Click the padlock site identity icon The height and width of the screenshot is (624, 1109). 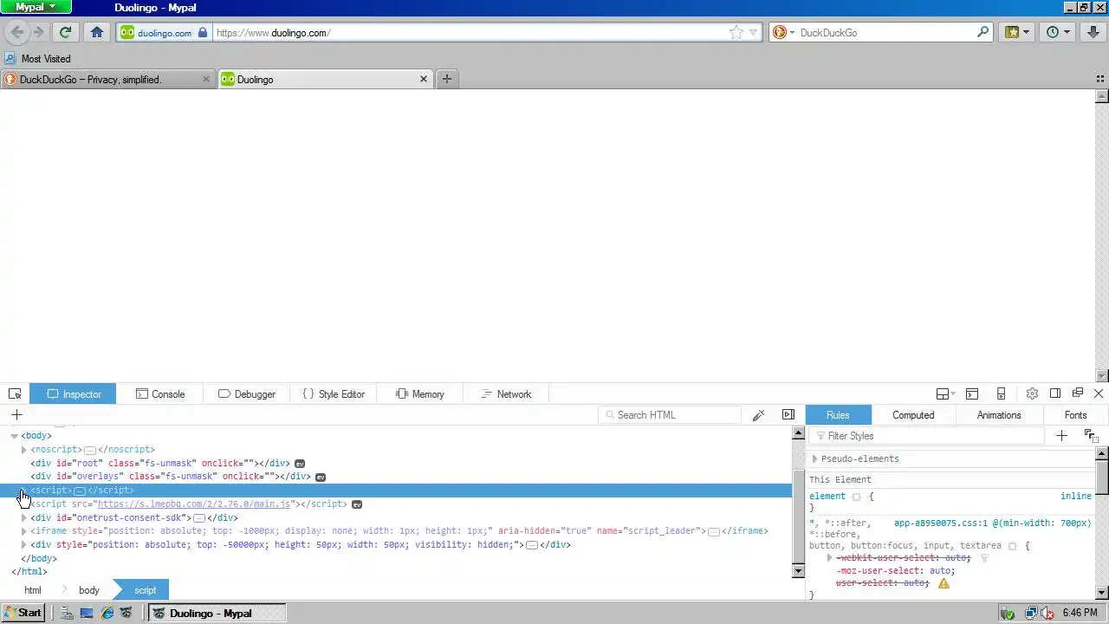[203, 32]
